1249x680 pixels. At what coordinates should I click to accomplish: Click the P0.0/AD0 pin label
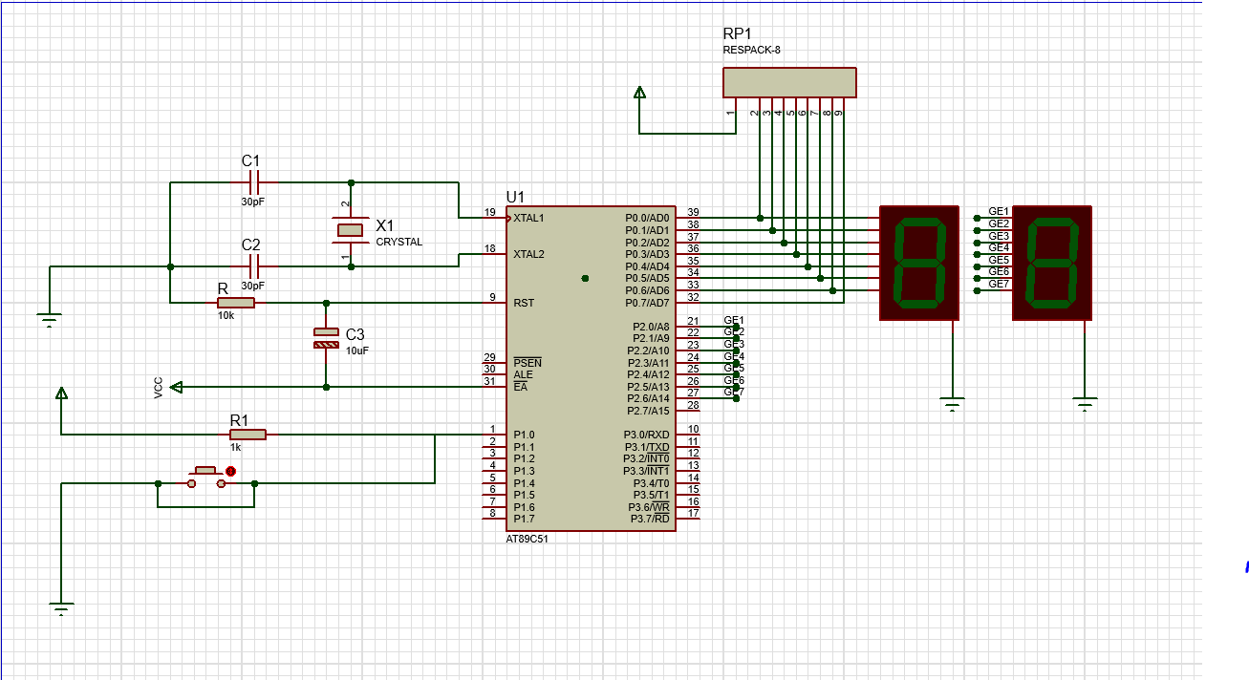pyautogui.click(x=647, y=218)
